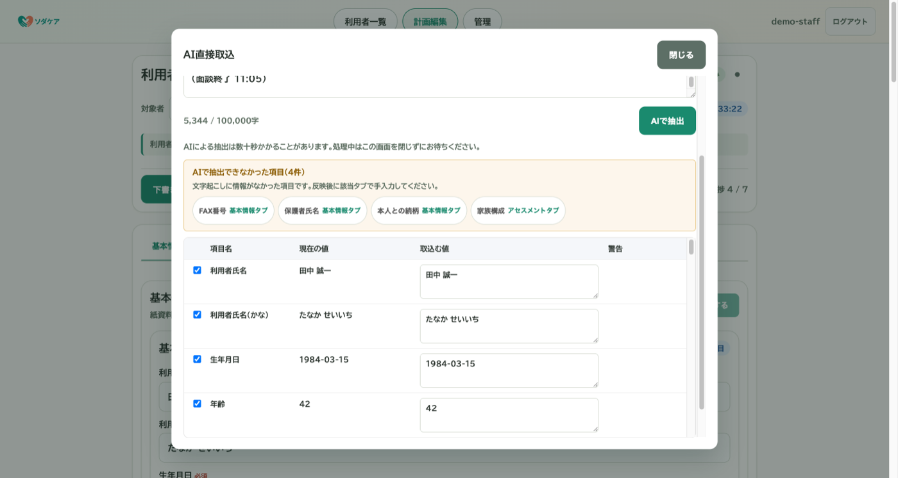Edit the 取込む値 field containing たなか せいいち
Screen dimensions: 898x478
click(509, 326)
